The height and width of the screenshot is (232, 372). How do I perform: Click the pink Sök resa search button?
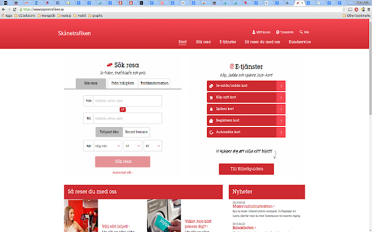tap(123, 161)
